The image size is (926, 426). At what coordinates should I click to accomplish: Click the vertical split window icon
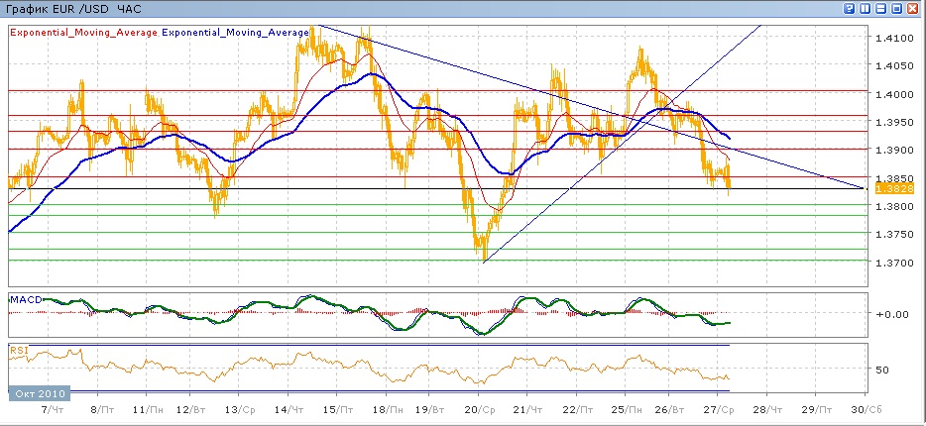[x=865, y=8]
